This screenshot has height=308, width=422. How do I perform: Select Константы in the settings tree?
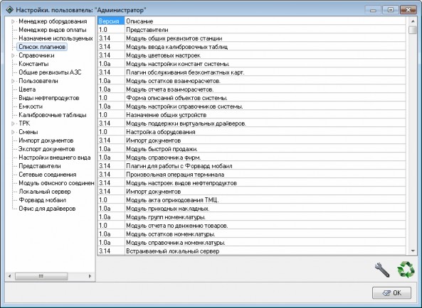[33, 64]
